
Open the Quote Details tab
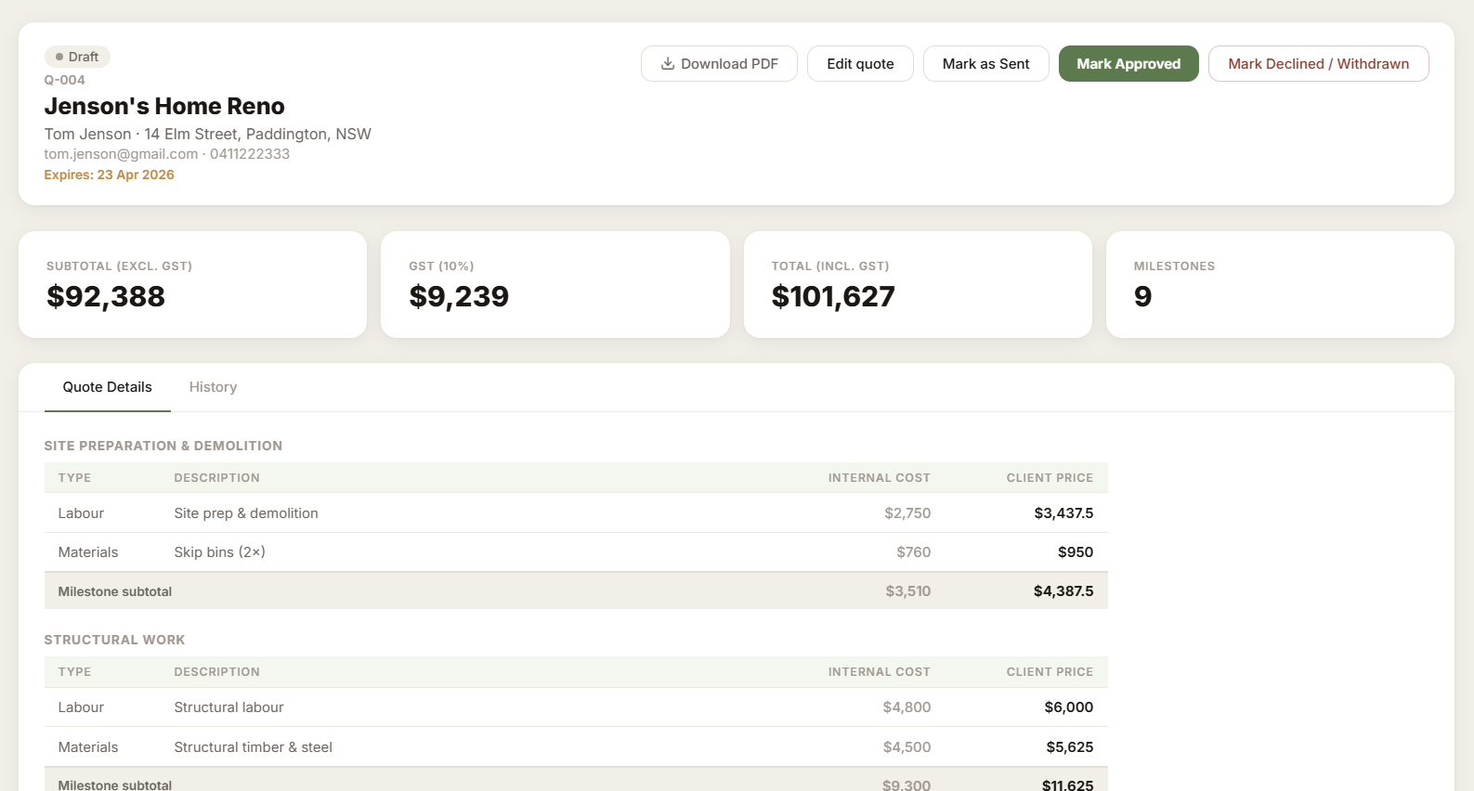click(108, 387)
